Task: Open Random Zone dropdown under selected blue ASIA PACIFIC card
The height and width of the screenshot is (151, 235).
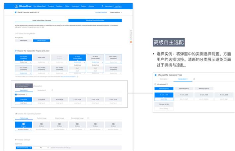Action: click(23, 62)
